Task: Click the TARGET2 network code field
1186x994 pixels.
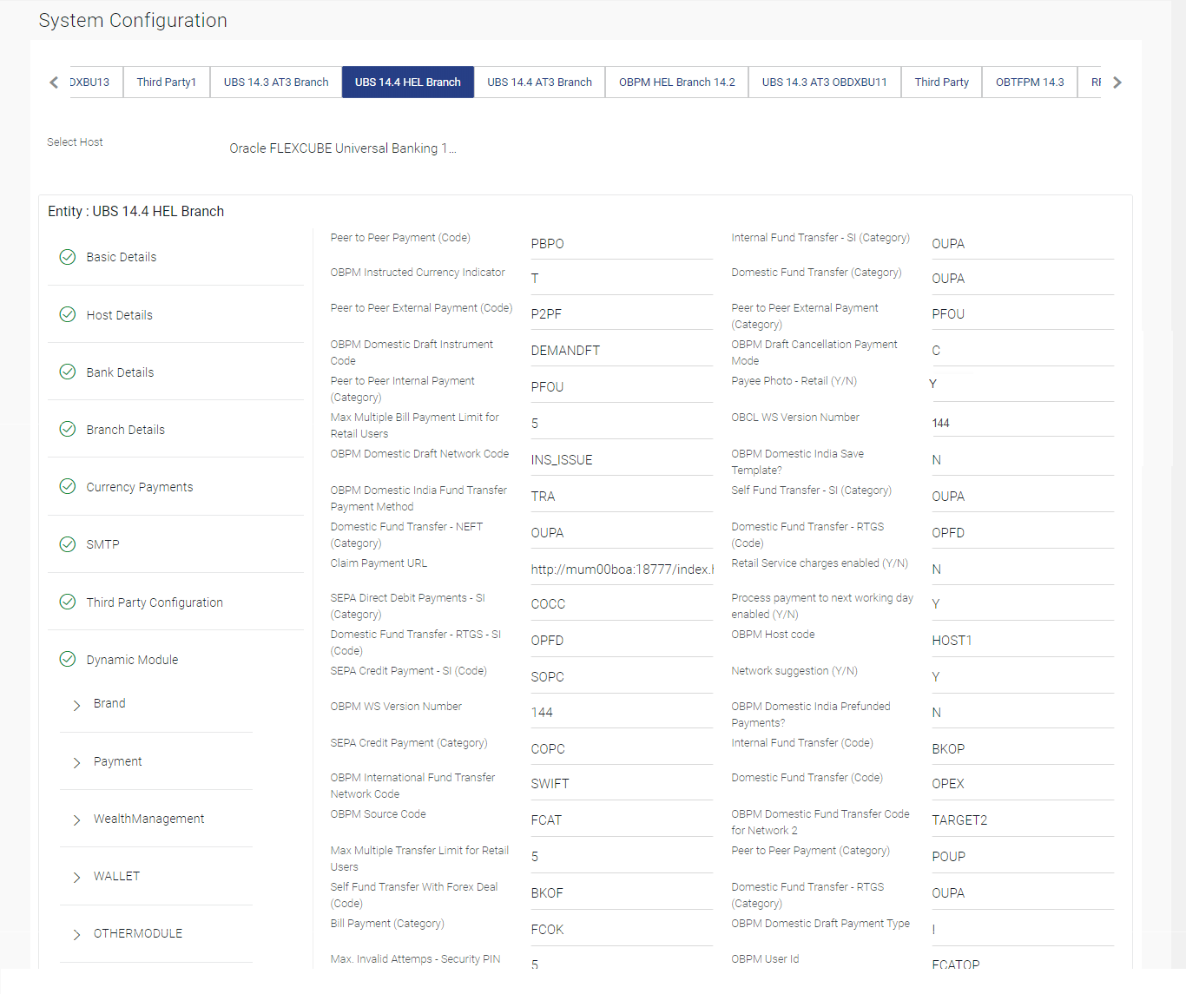Action: coord(1023,820)
